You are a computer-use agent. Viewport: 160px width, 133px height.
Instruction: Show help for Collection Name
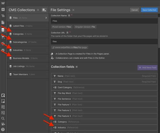click(x=69, y=16)
